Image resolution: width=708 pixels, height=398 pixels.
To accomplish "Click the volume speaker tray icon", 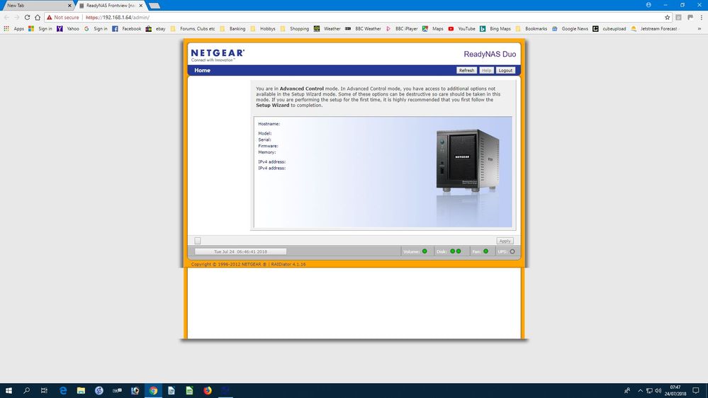I will point(658,390).
